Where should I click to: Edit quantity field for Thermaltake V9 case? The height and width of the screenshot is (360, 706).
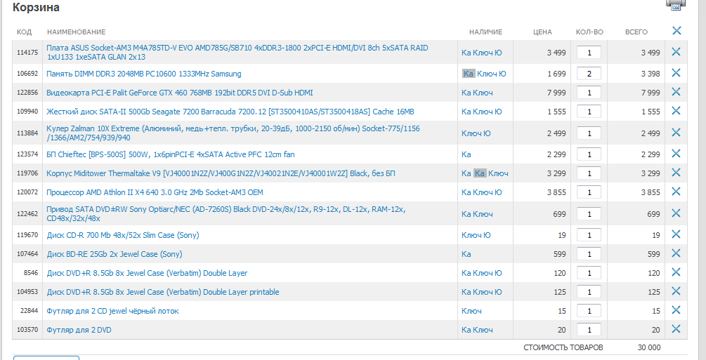589,173
